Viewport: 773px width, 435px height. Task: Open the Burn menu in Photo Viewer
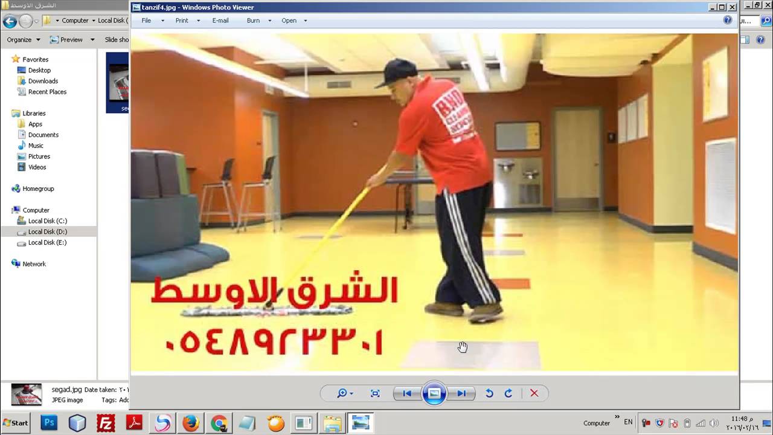click(x=253, y=21)
